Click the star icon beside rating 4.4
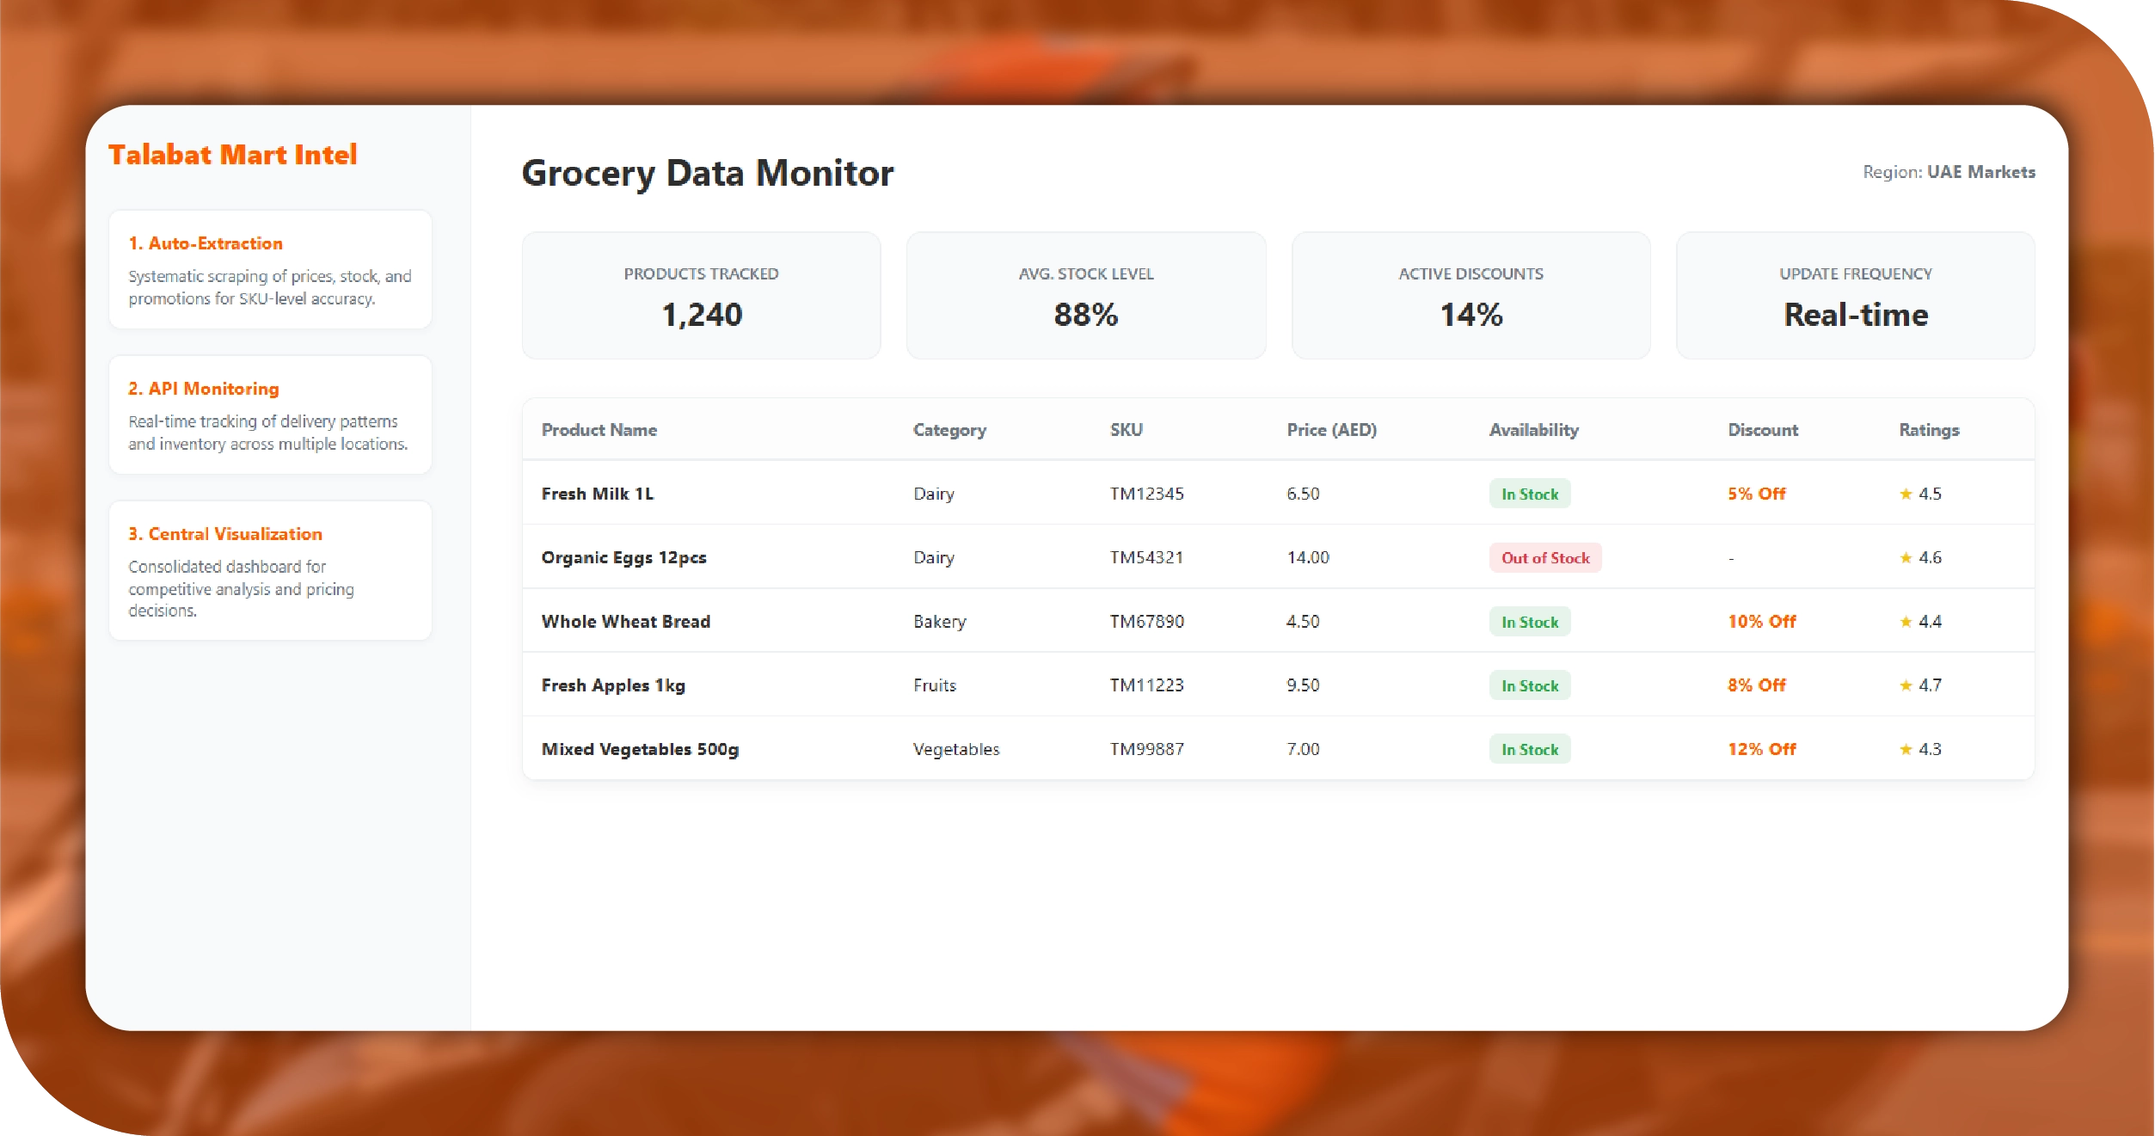Image resolution: width=2155 pixels, height=1136 pixels. tap(1906, 622)
